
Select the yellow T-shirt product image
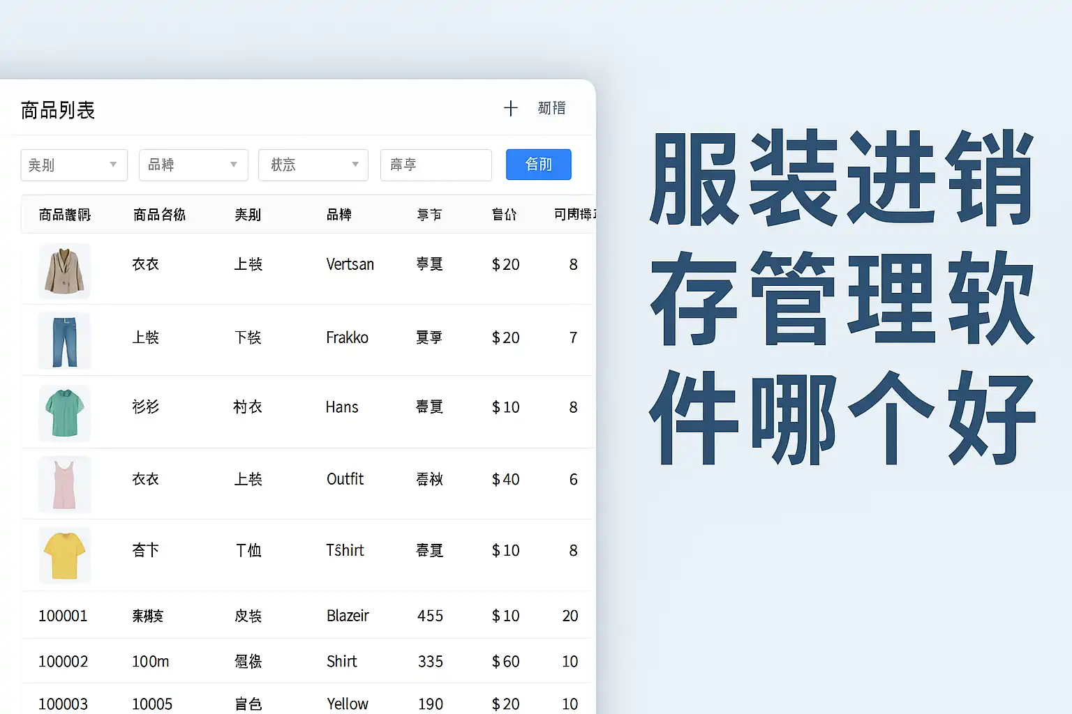64,555
